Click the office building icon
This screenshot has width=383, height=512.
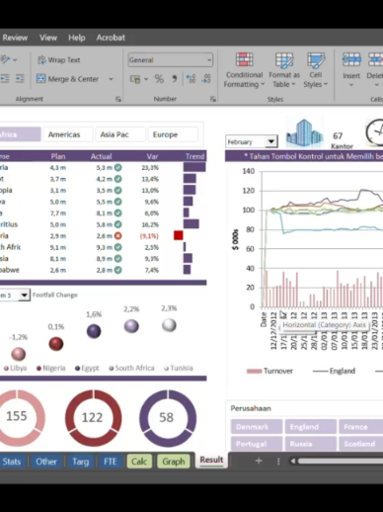point(304,132)
